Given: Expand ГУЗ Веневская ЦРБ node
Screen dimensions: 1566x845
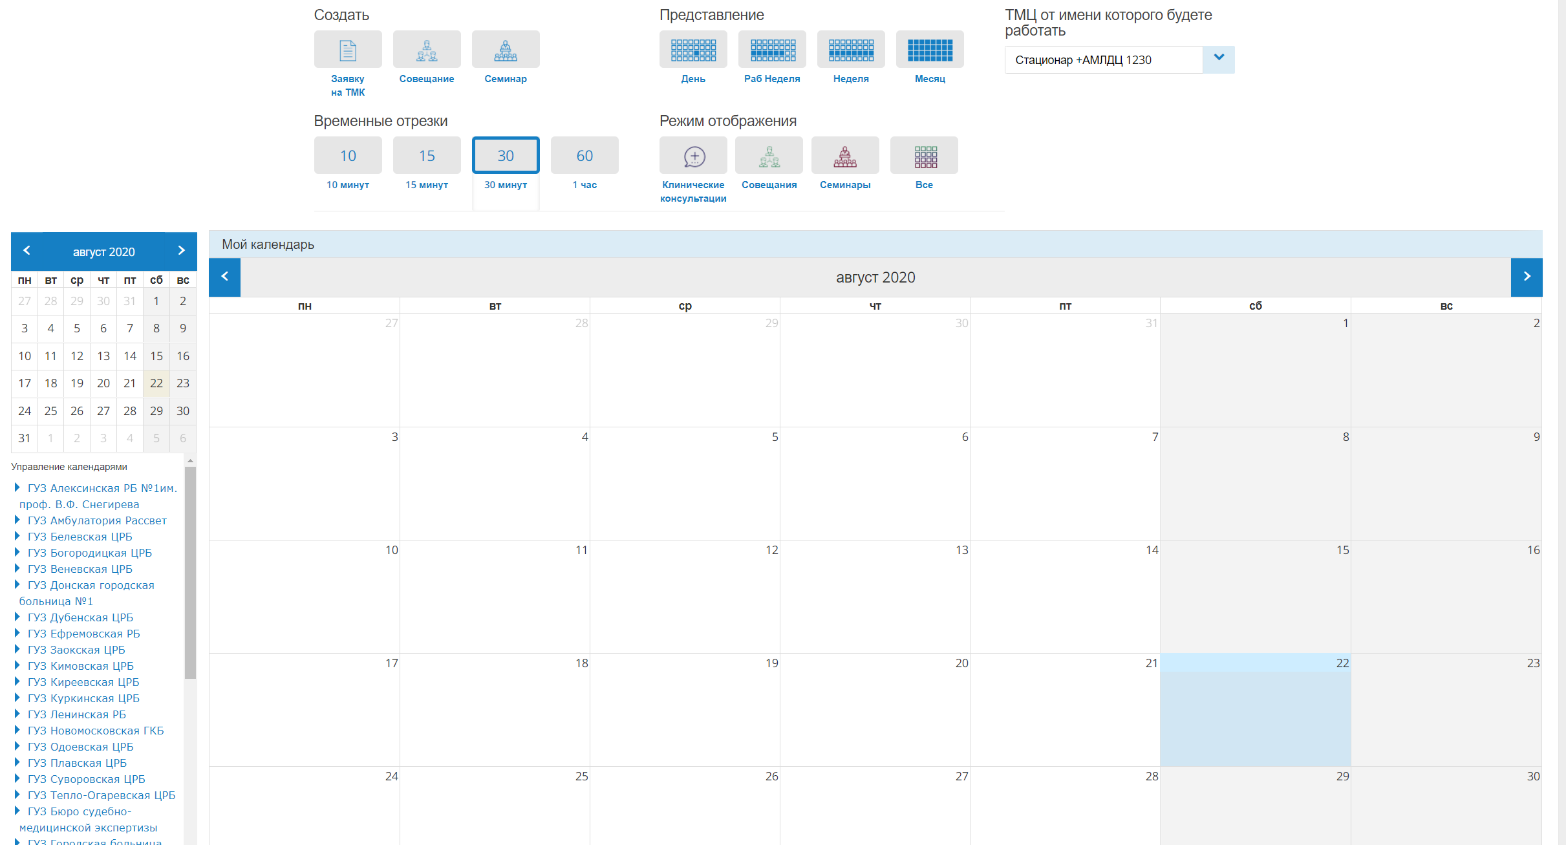Looking at the screenshot, I should [x=17, y=568].
